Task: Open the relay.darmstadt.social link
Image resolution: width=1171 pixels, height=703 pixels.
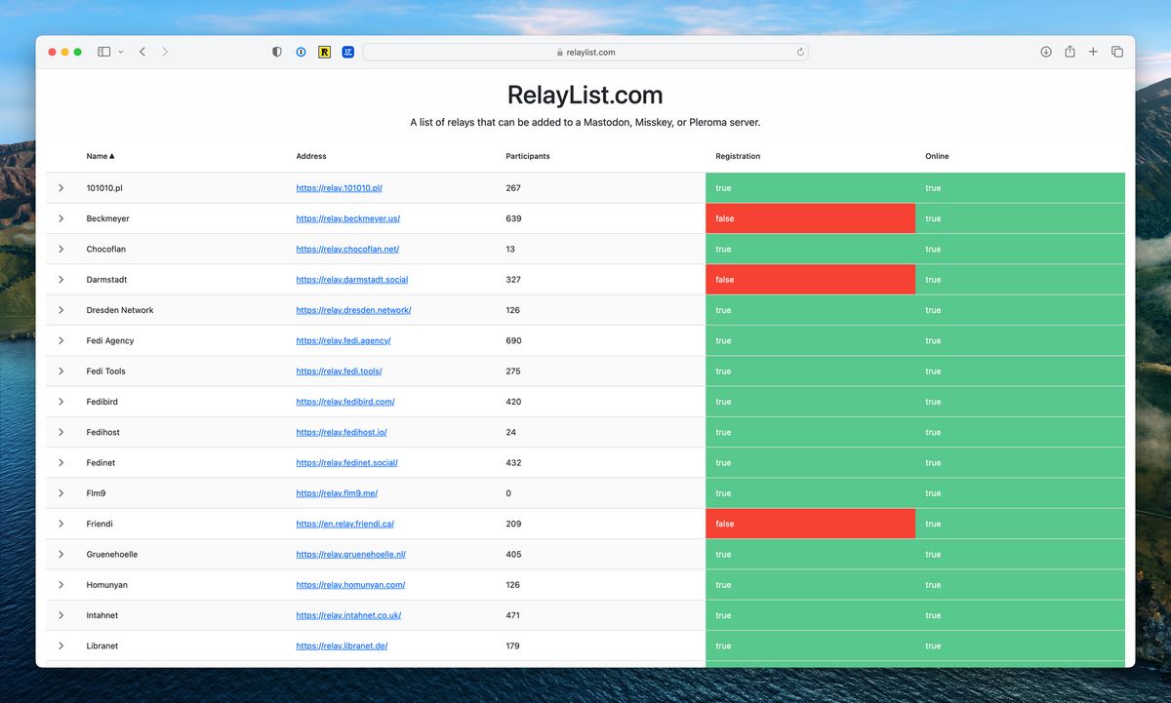Action: (352, 280)
